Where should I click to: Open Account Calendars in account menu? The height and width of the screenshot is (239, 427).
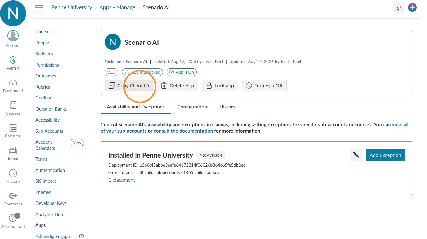point(45,145)
